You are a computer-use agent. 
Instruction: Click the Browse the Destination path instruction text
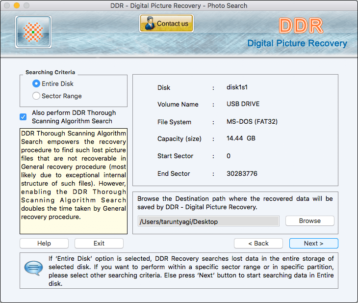tap(235, 203)
